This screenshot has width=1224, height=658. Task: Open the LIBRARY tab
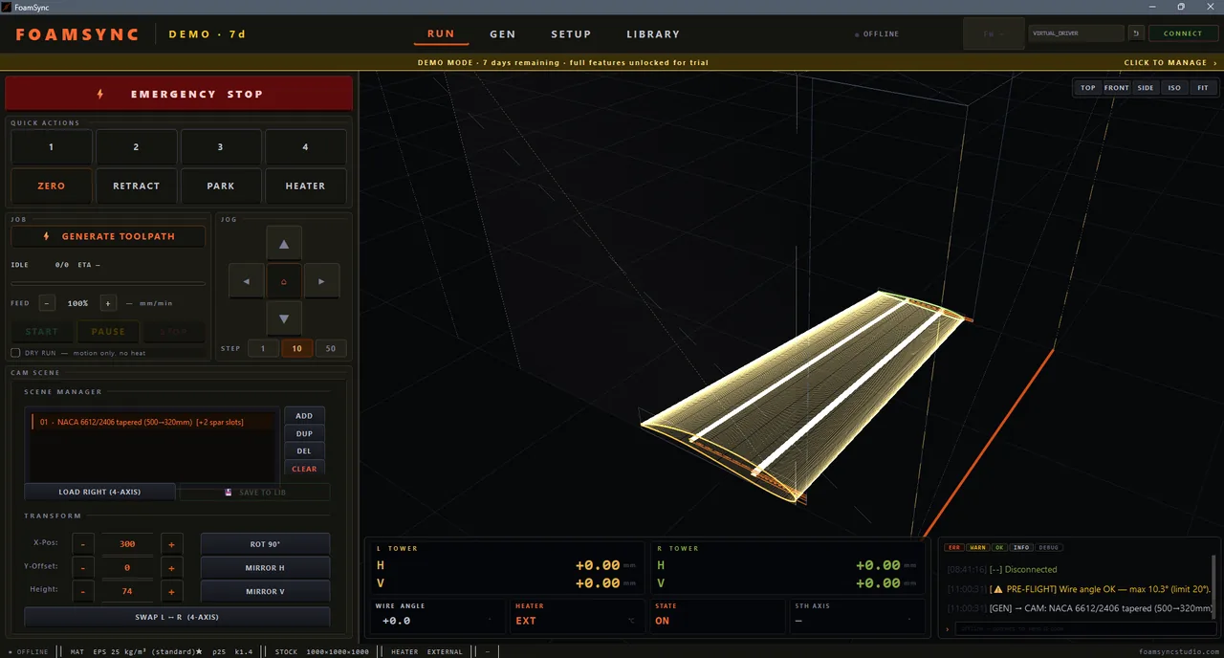point(653,33)
